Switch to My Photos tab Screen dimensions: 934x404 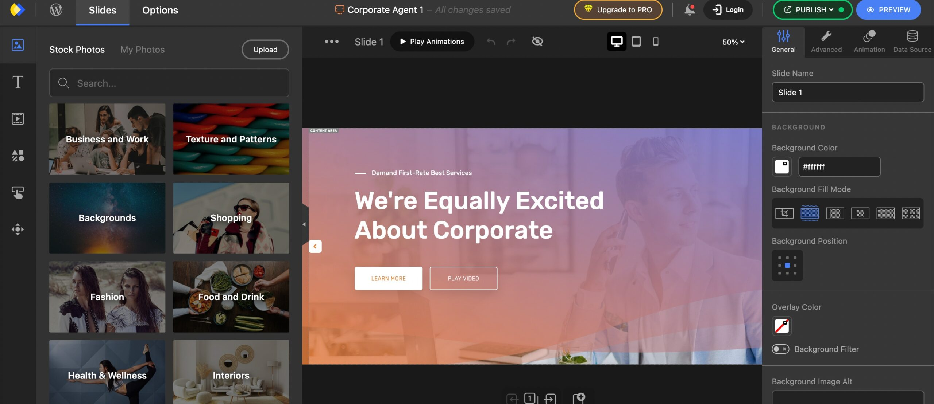tap(142, 49)
